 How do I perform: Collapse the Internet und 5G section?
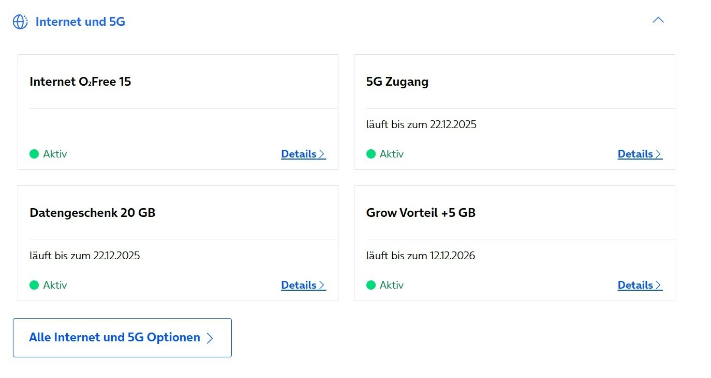coord(658,20)
